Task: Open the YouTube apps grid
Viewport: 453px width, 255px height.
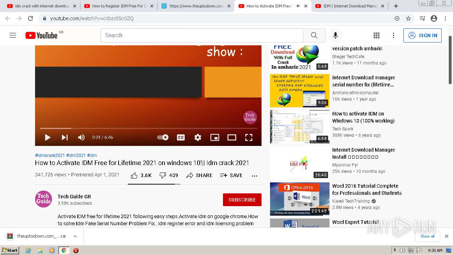Action: click(x=377, y=35)
